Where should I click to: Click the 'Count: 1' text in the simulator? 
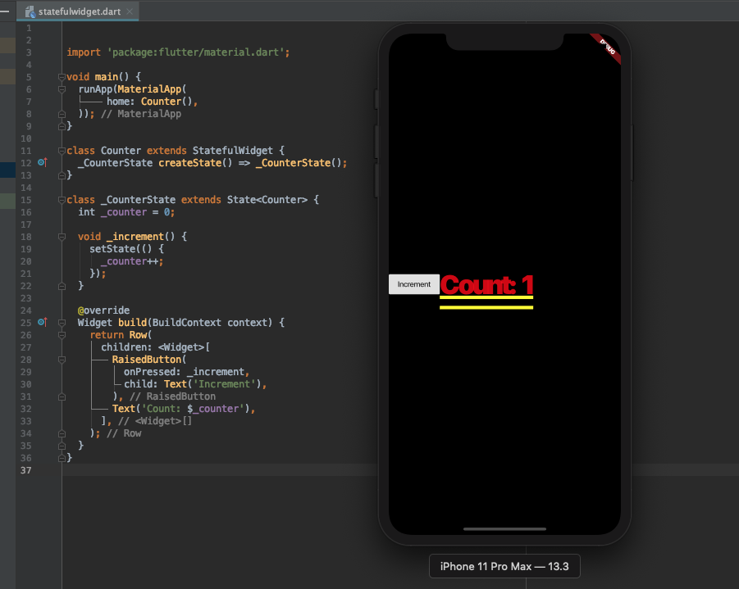[486, 285]
